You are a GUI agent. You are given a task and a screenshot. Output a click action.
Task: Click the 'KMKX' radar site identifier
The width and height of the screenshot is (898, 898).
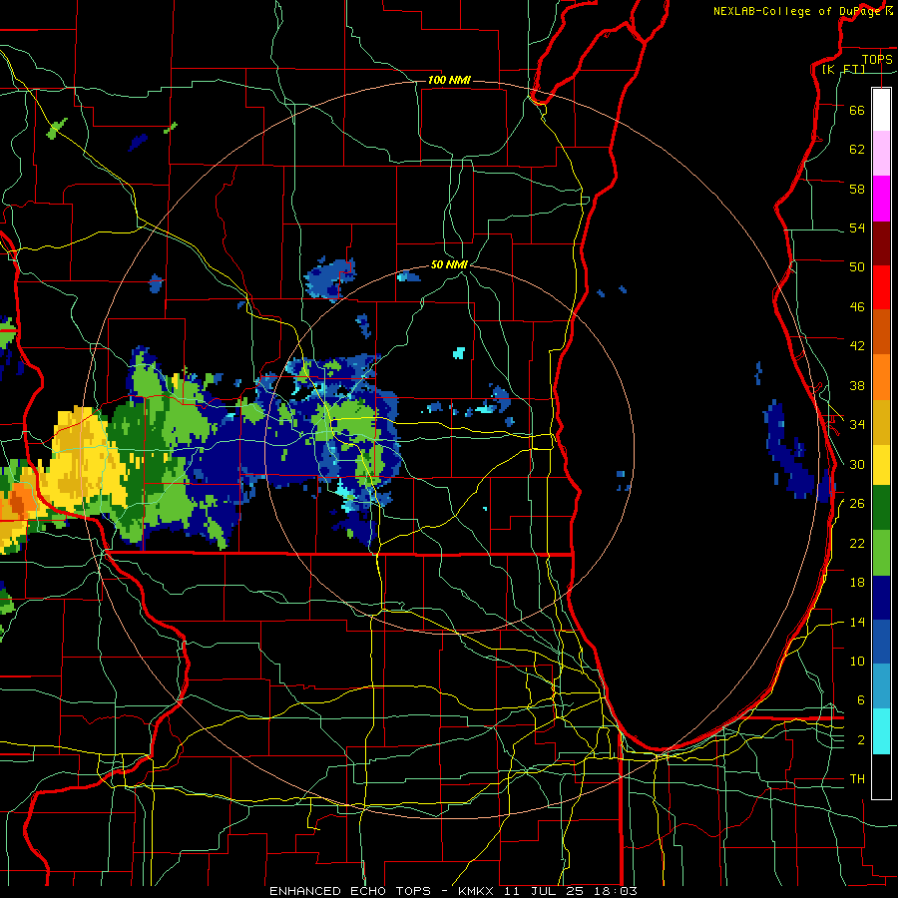(x=478, y=891)
